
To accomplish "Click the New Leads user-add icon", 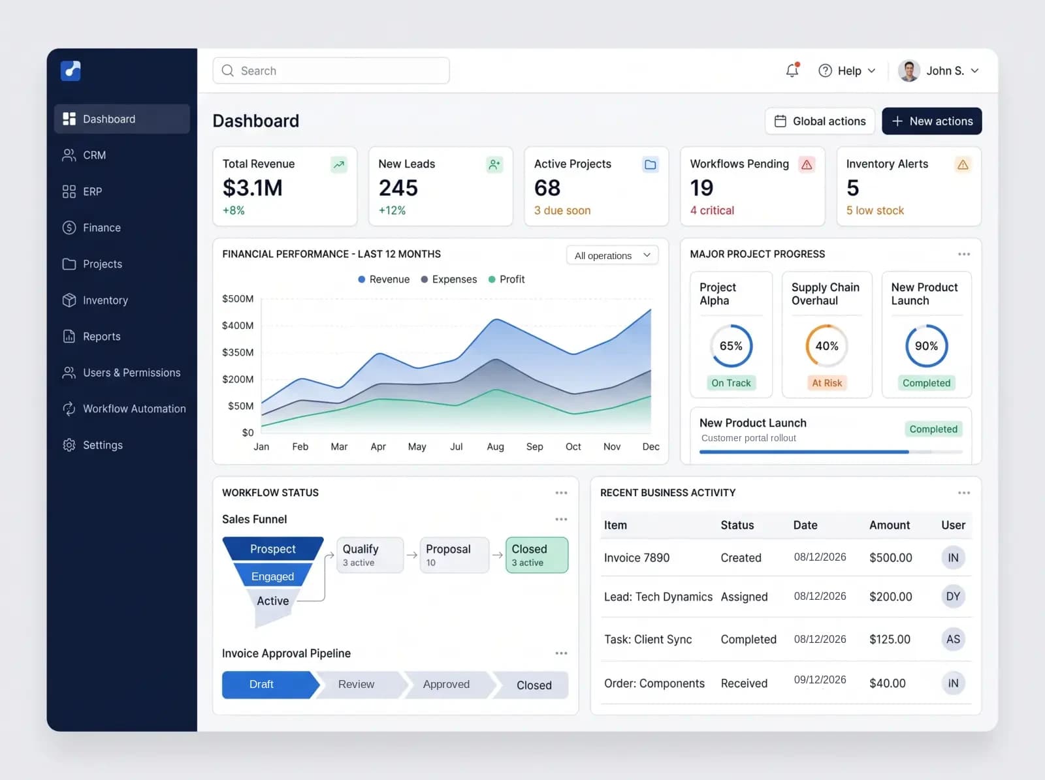I will pyautogui.click(x=495, y=164).
